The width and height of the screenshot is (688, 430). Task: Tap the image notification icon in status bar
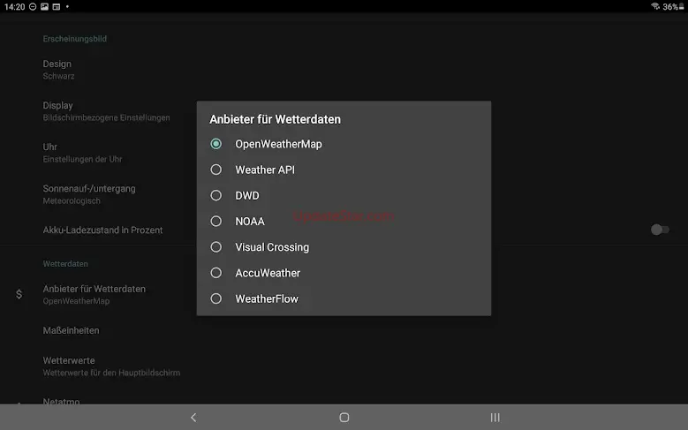click(44, 6)
